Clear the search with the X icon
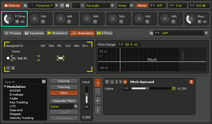Image resolution: width=212 pixels, height=124 pixels. tap(44, 81)
